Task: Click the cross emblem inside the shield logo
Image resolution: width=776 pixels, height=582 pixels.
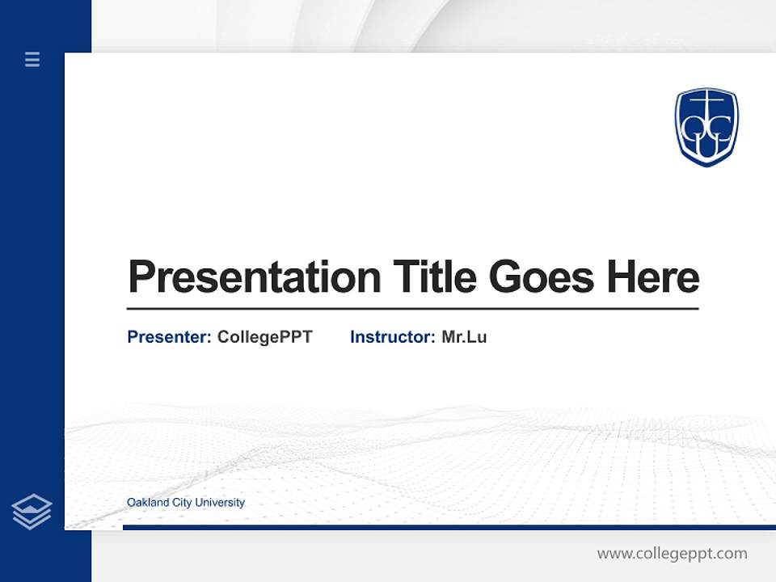Action: [x=708, y=99]
